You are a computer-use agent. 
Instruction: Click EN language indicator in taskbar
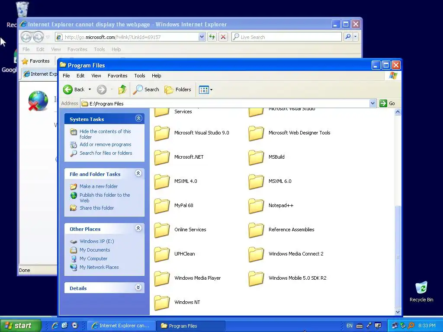click(349, 326)
